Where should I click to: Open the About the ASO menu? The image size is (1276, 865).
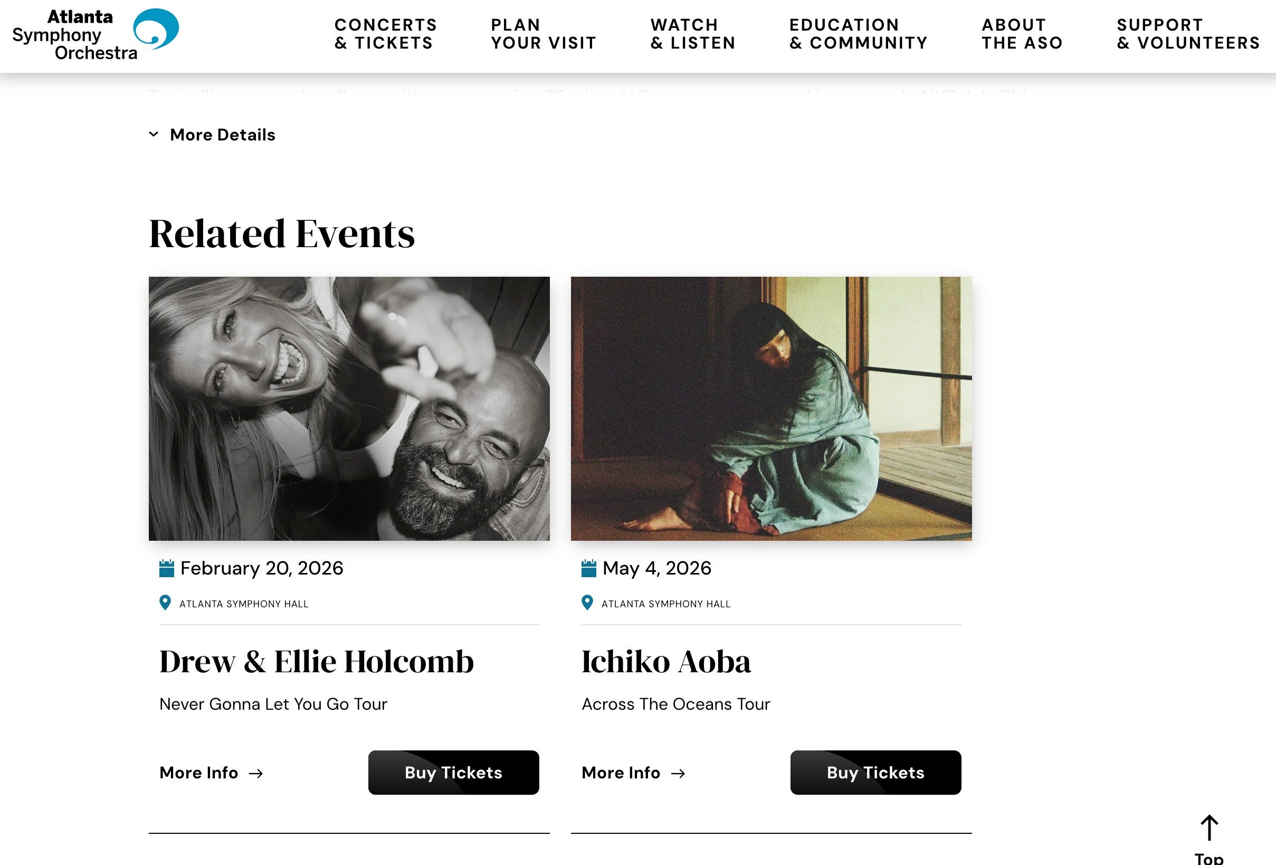[1022, 34]
